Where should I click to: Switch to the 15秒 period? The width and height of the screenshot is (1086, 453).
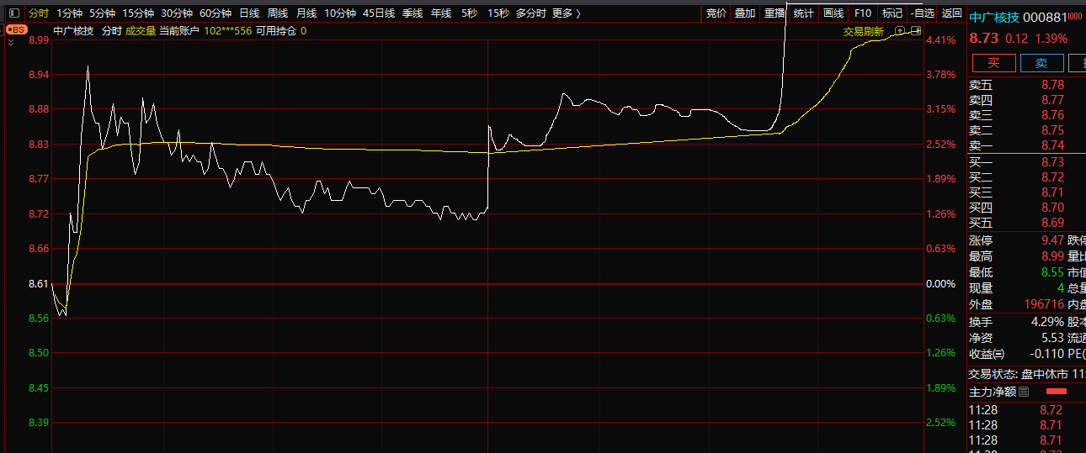click(x=498, y=13)
